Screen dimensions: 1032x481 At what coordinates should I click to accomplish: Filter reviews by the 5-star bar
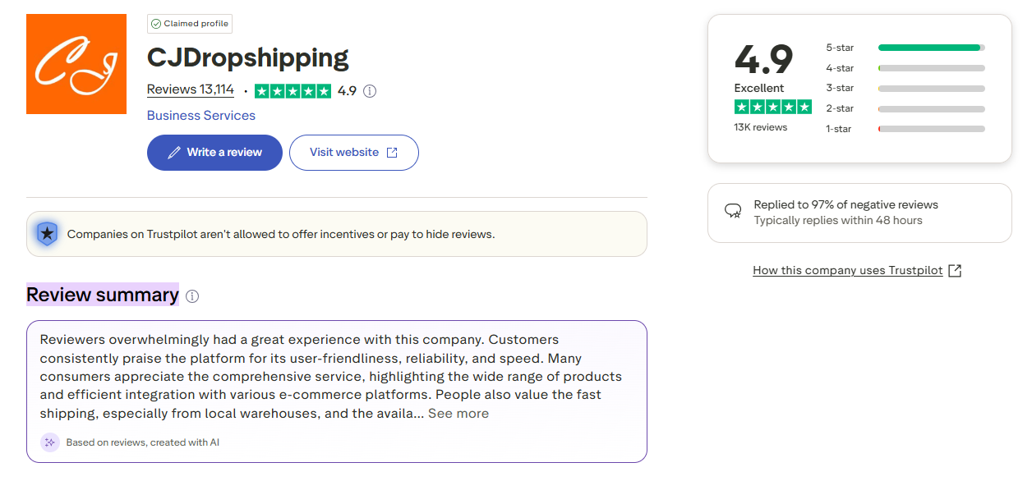(931, 48)
